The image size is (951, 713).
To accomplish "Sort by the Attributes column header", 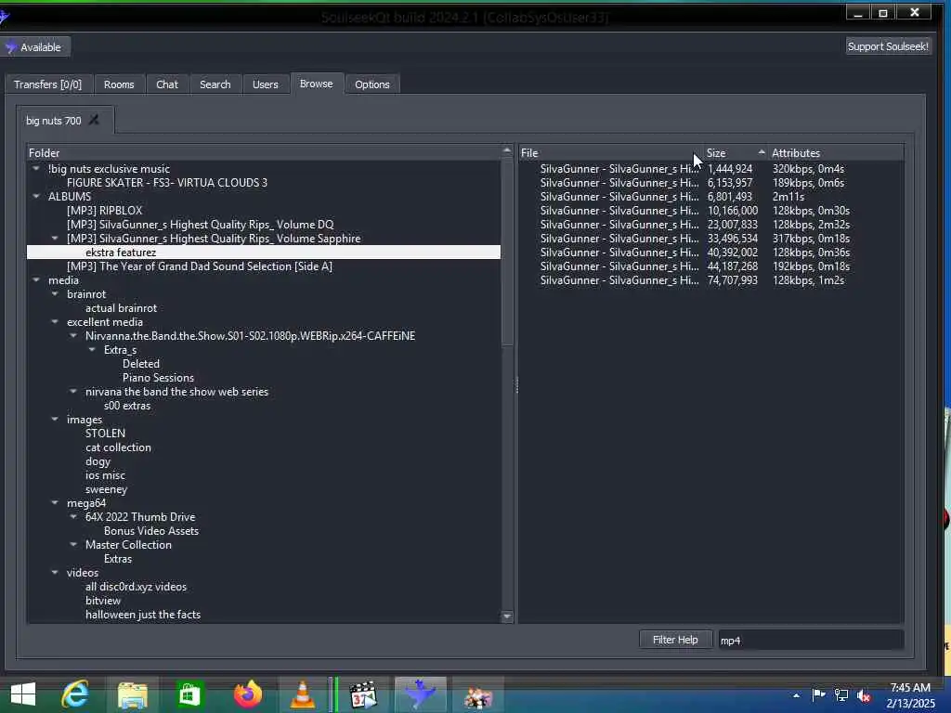I will [x=836, y=153].
